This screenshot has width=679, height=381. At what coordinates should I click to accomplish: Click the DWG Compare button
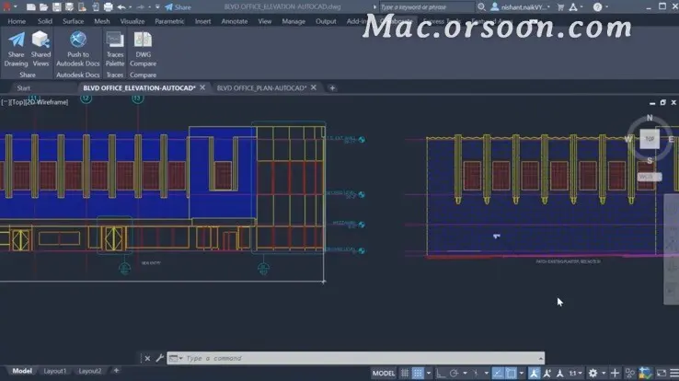143,49
